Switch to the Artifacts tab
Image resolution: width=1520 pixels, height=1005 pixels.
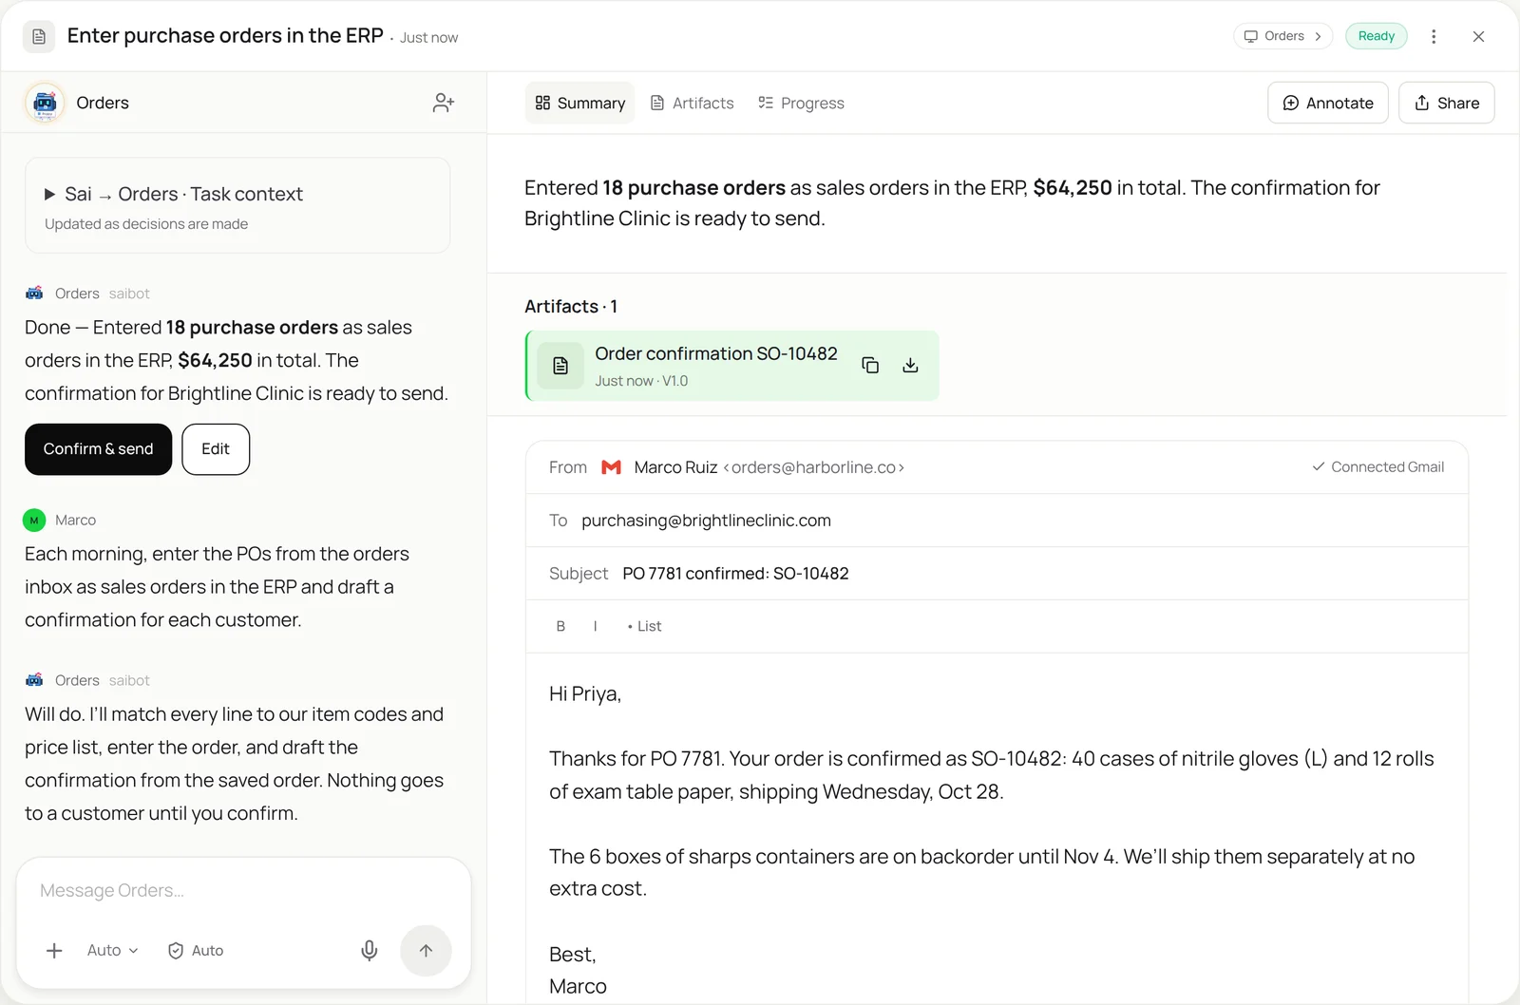(692, 103)
